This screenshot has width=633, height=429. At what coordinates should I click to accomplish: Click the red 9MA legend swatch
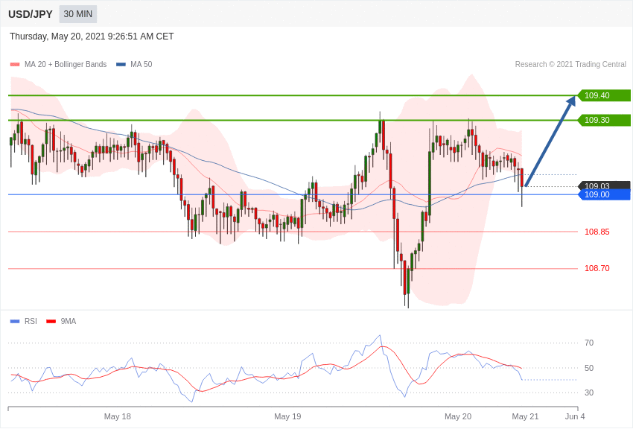tap(51, 321)
